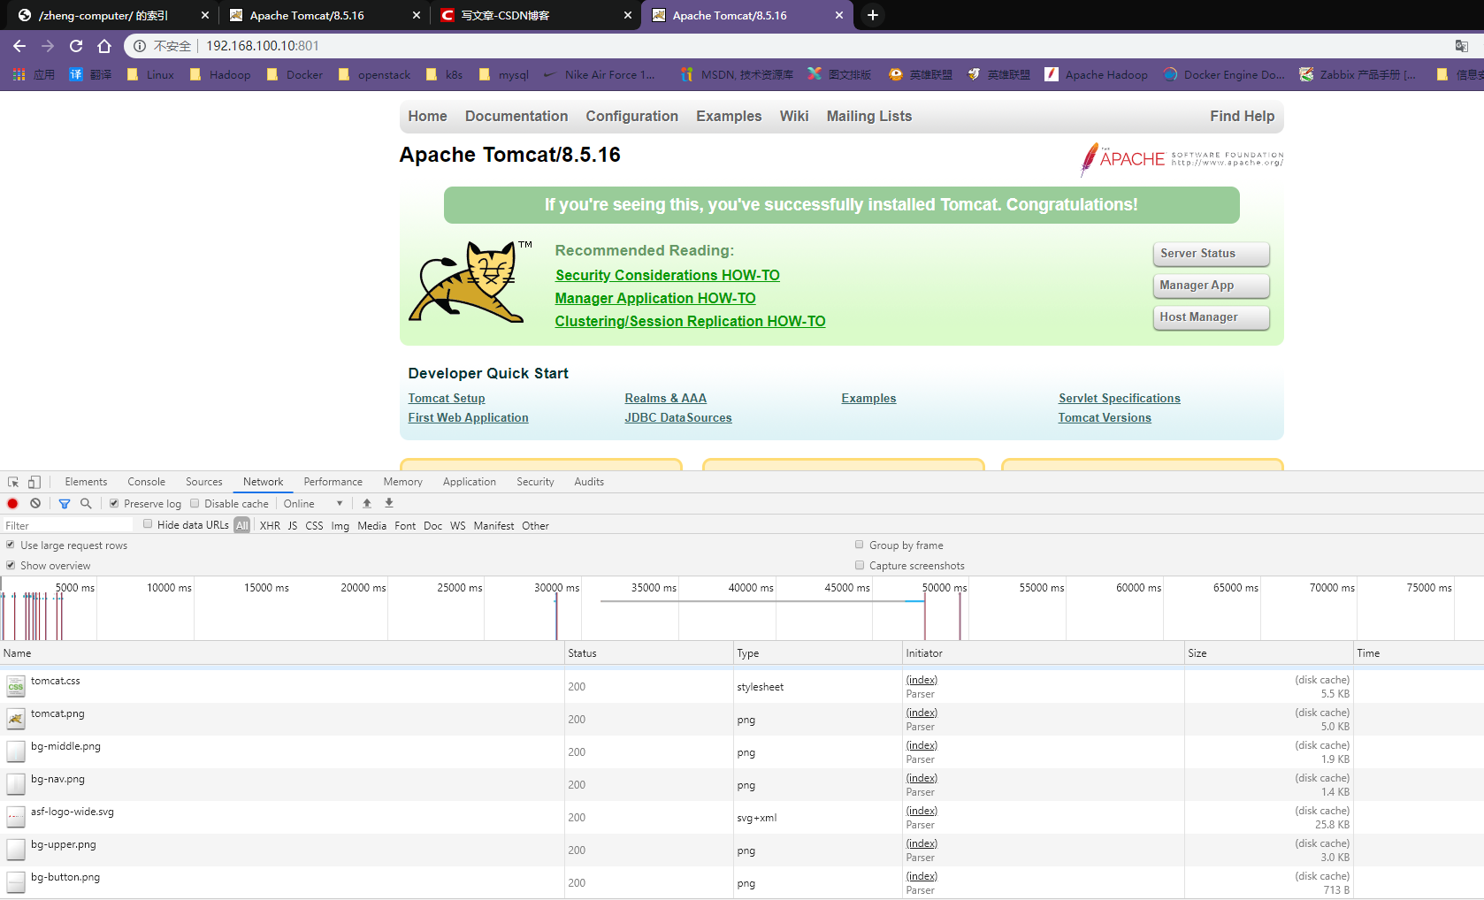Stop recording network log
Image resolution: width=1484 pixels, height=900 pixels.
tap(12, 503)
